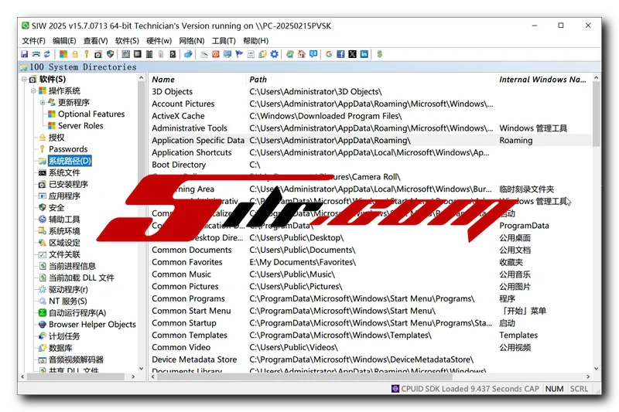This screenshot has width=619, height=412.
Task: Click the Google toolbar icon
Action: [x=329, y=54]
